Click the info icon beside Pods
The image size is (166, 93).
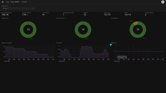127,13
